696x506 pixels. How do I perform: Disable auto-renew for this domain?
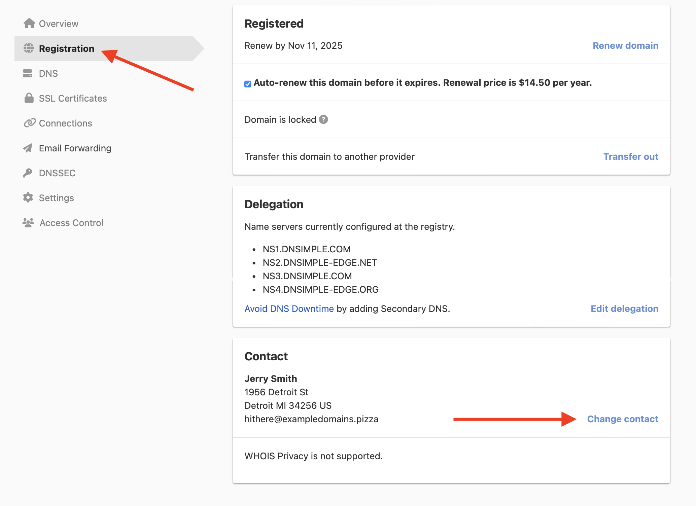(247, 83)
